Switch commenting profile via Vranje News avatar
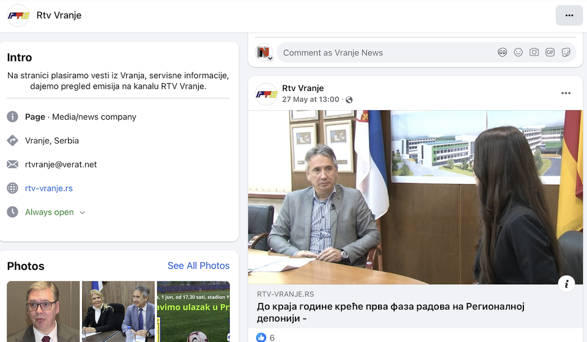The height and width of the screenshot is (342, 587). (x=264, y=53)
